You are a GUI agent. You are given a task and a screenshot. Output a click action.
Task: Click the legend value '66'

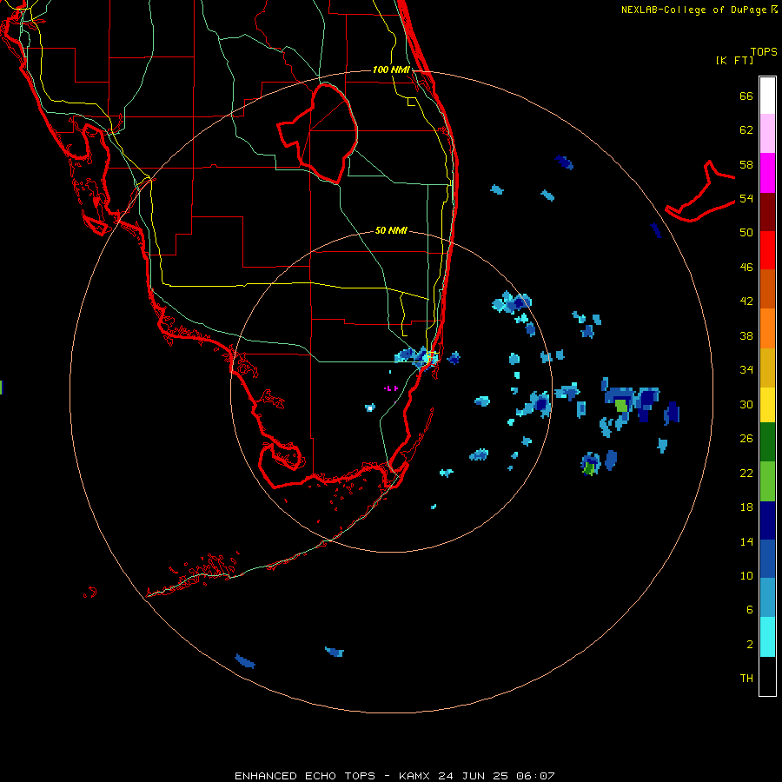(x=746, y=96)
